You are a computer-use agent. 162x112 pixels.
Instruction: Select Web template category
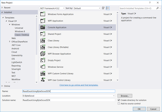pyautogui.click(x=13, y=38)
